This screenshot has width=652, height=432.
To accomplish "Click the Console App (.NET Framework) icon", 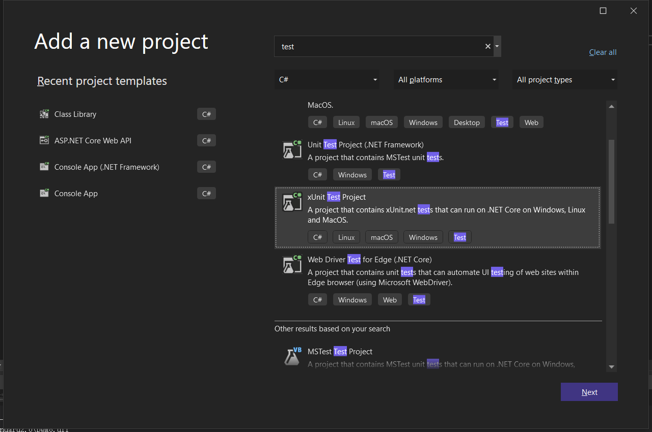I will (x=44, y=167).
